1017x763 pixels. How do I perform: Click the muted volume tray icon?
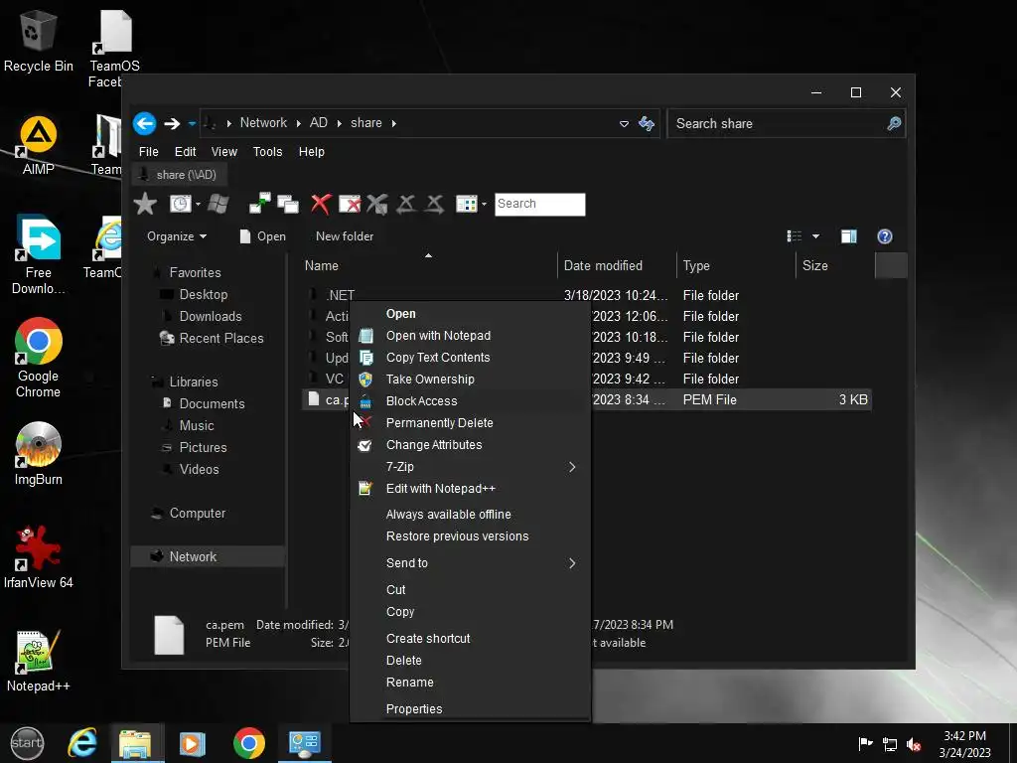pyautogui.click(x=914, y=744)
